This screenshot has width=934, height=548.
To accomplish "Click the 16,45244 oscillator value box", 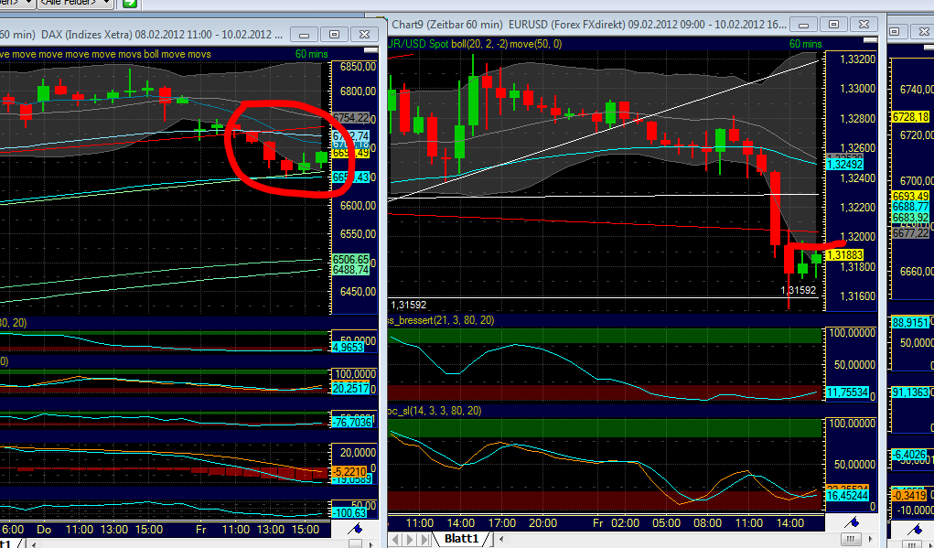I will tap(849, 497).
